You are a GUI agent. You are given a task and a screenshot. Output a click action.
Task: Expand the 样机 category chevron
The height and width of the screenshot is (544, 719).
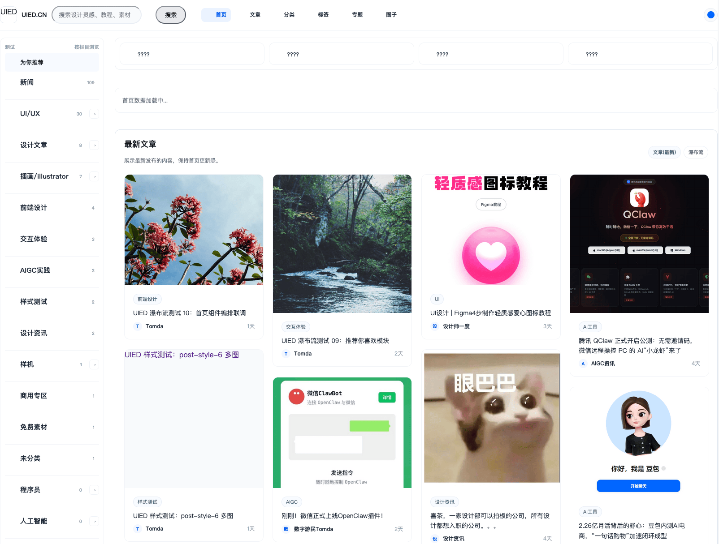pos(94,364)
